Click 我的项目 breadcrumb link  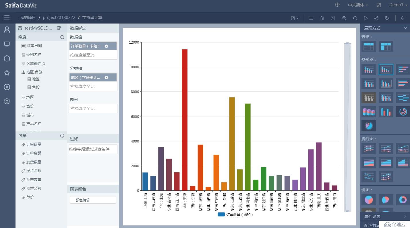(x=28, y=17)
